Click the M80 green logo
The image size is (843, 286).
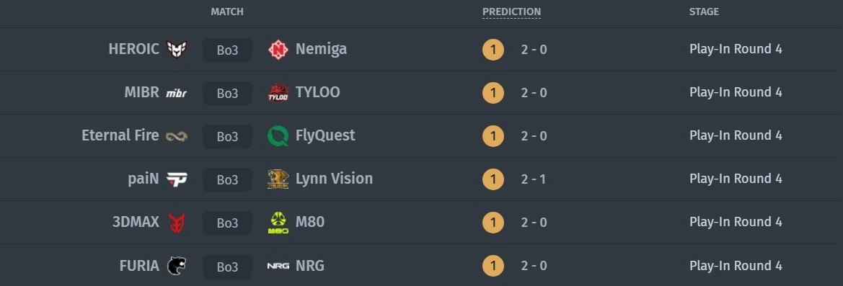tap(278, 223)
